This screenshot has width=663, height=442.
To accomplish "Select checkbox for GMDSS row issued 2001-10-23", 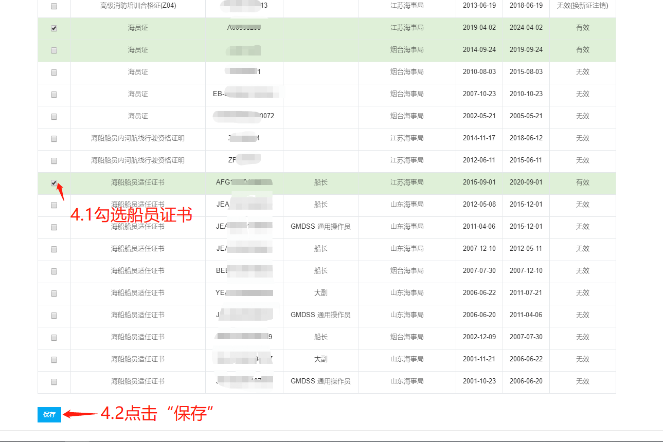I will [x=54, y=382].
